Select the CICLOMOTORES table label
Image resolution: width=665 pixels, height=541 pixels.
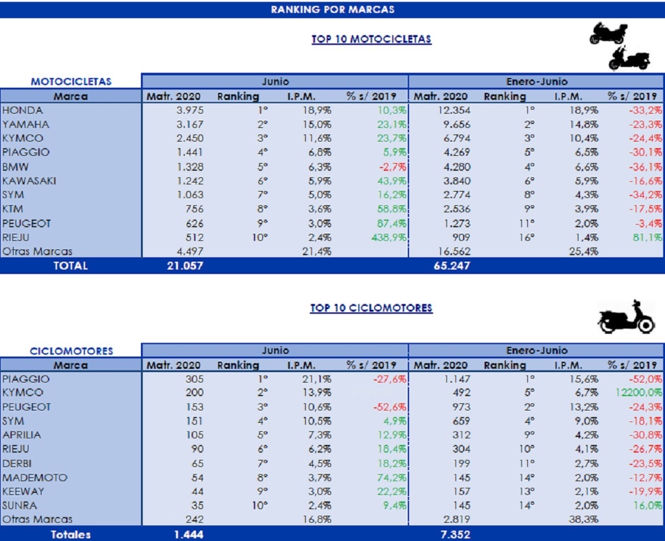point(71,351)
